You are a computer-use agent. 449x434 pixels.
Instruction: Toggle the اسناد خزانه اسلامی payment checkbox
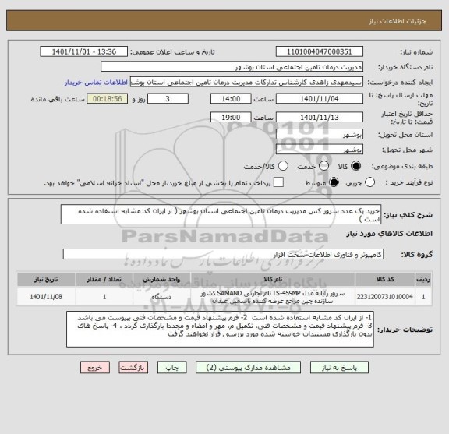coord(278,182)
